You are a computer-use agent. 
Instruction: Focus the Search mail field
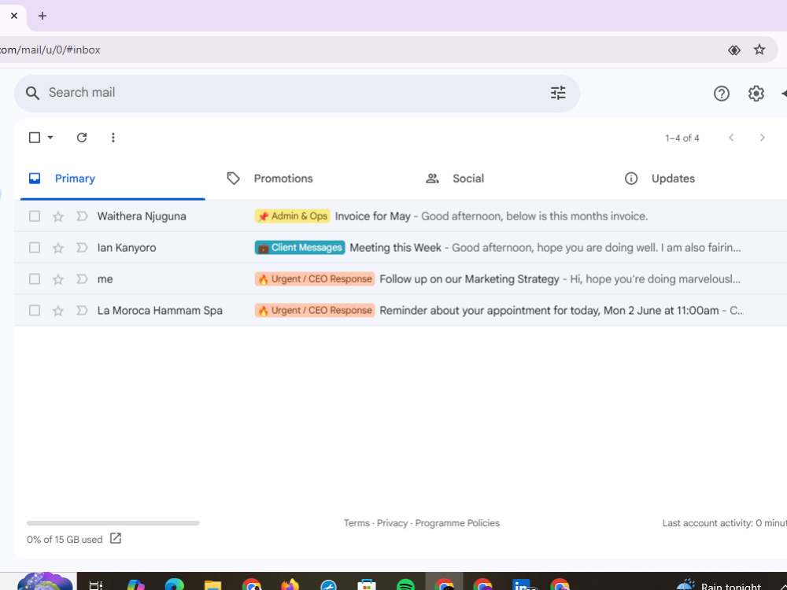click(296, 93)
